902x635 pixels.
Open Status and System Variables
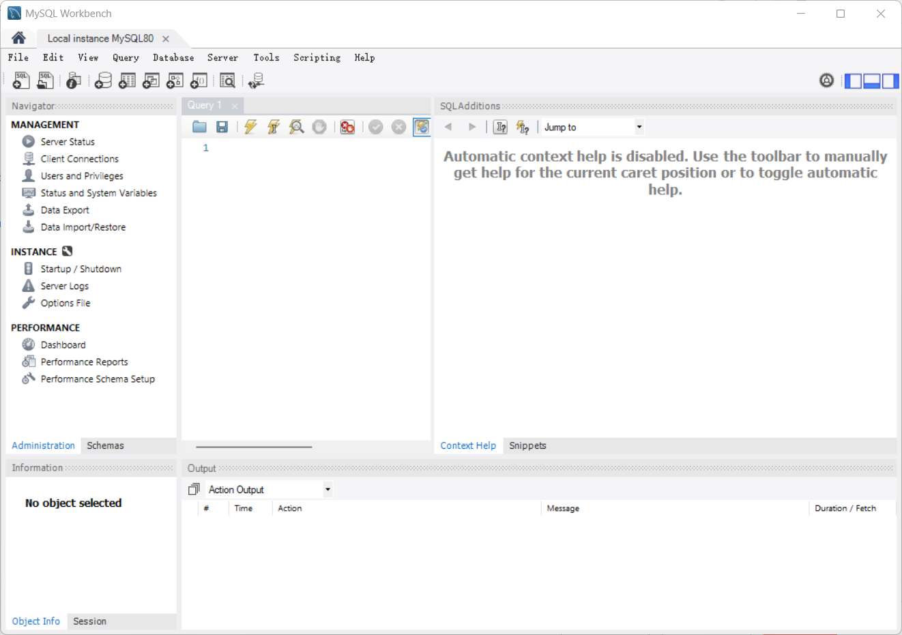[98, 193]
